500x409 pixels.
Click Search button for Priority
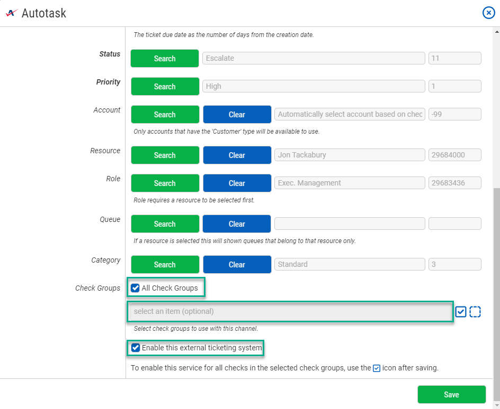coord(165,87)
